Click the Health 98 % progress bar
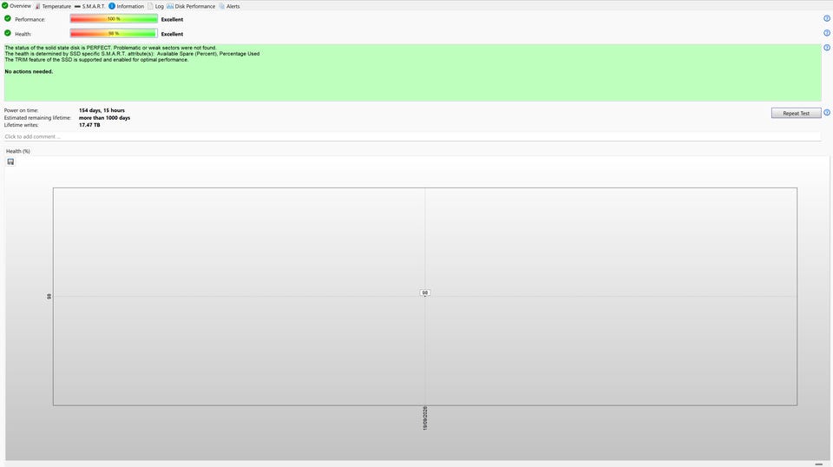The width and height of the screenshot is (833, 467). pos(114,34)
